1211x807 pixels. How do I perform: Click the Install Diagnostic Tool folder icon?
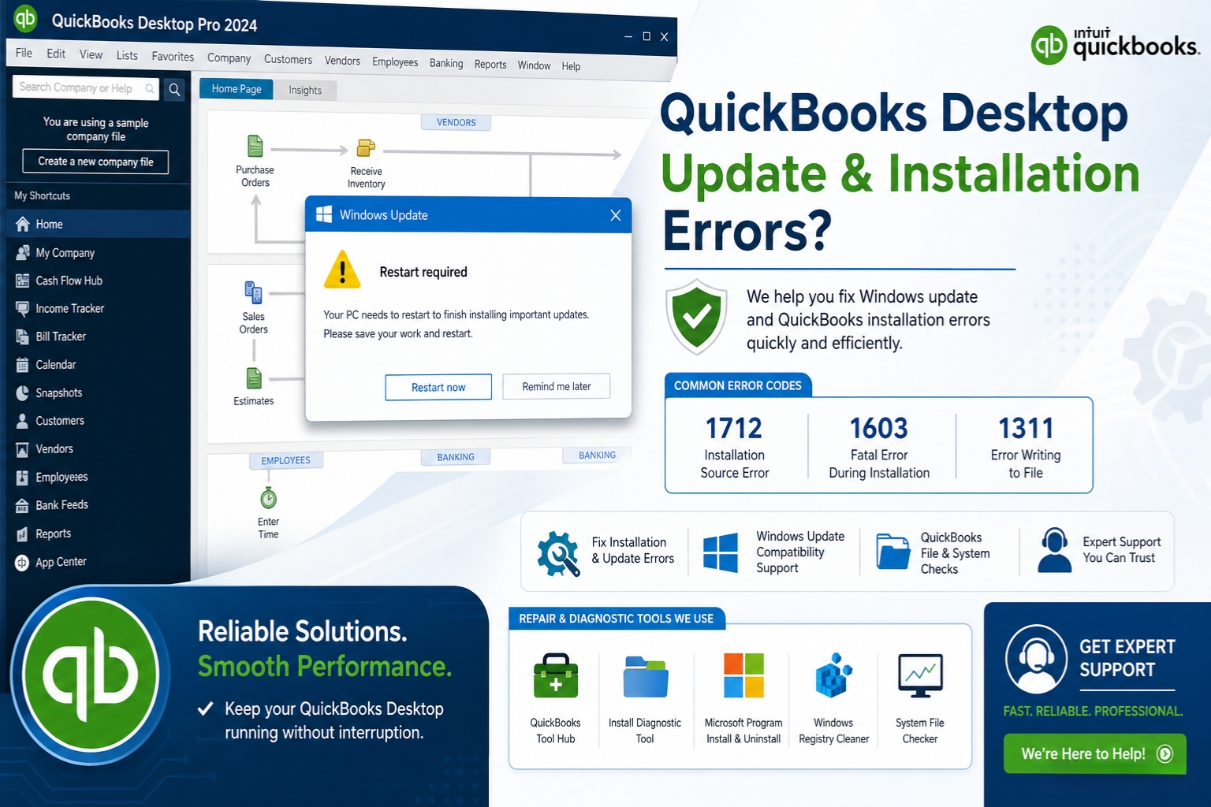point(646,676)
